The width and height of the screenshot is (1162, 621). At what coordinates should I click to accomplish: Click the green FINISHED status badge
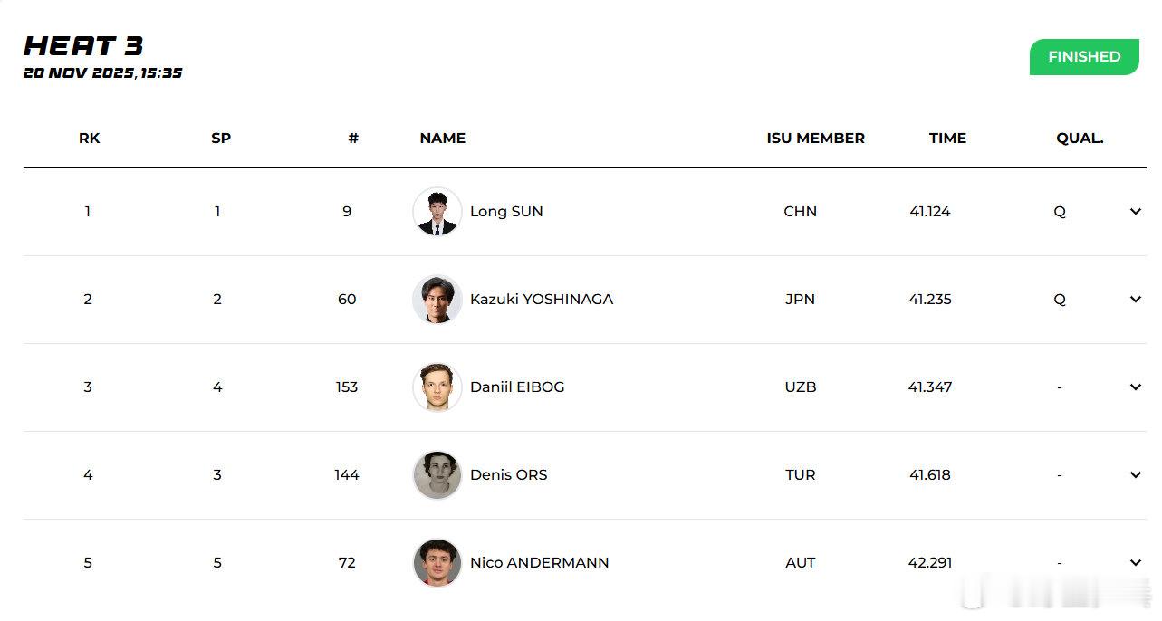click(1084, 57)
